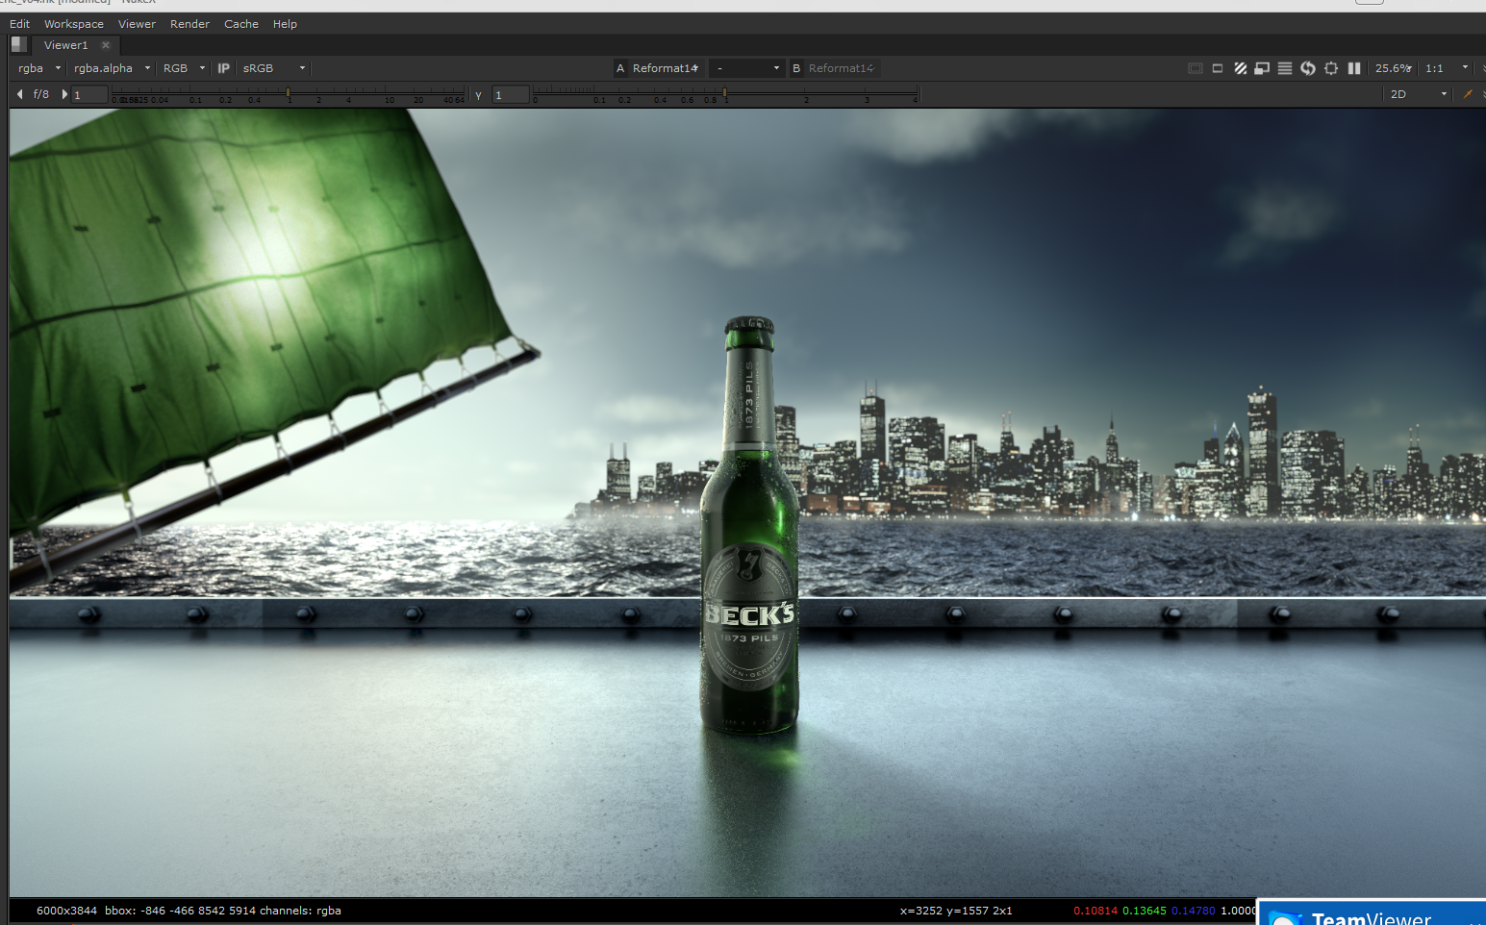Screen dimensions: 1486x925
Task: Click the gamma Y toggle button
Action: click(x=478, y=95)
